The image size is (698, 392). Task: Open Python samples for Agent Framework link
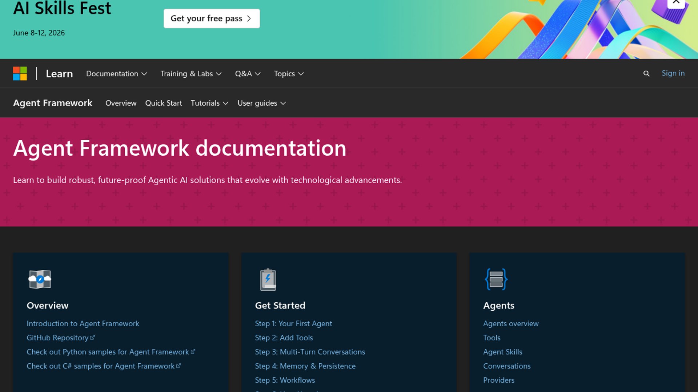point(108,352)
